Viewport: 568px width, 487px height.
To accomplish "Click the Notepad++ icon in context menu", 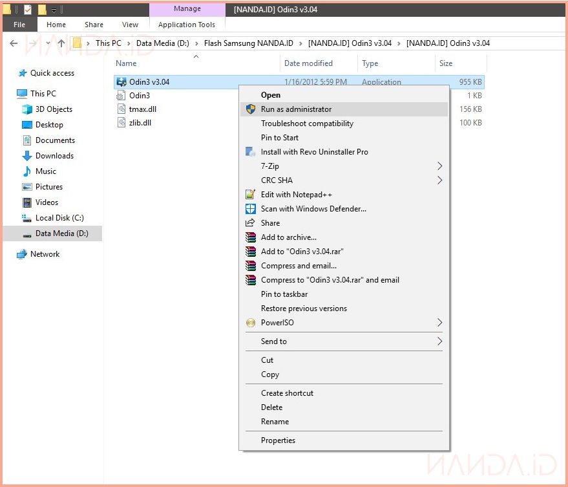I will tap(251, 195).
